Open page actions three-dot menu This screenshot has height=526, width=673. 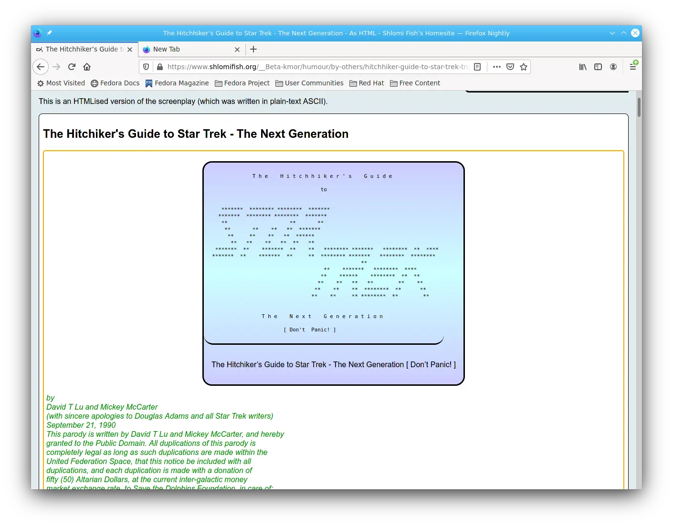pyautogui.click(x=497, y=67)
